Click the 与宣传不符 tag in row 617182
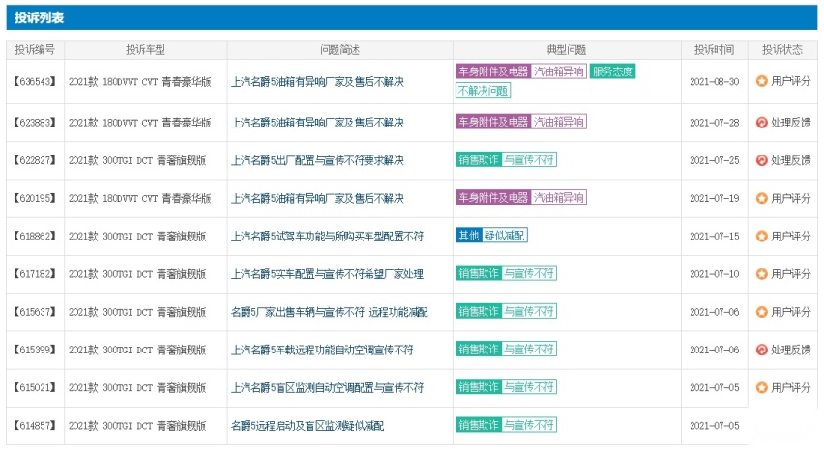The width and height of the screenshot is (824, 451). click(x=529, y=273)
